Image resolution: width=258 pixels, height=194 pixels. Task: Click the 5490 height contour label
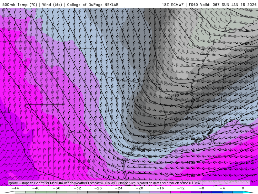tap(174, 95)
